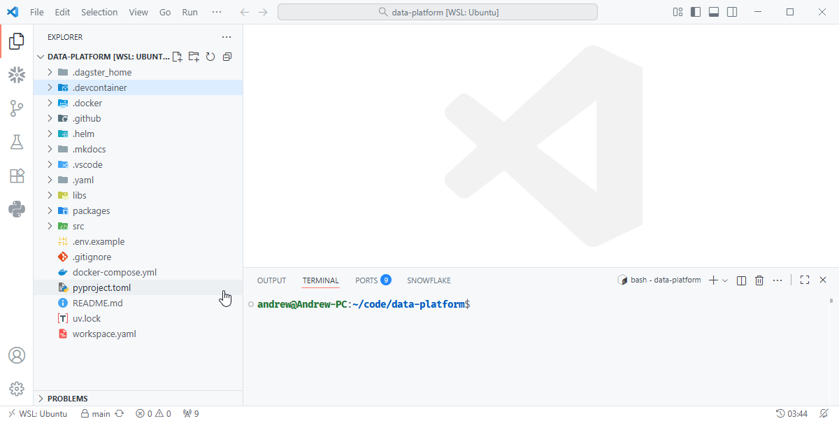Open the Accounts icon in the activity bar
Screen dimensions: 839x421
[16, 355]
